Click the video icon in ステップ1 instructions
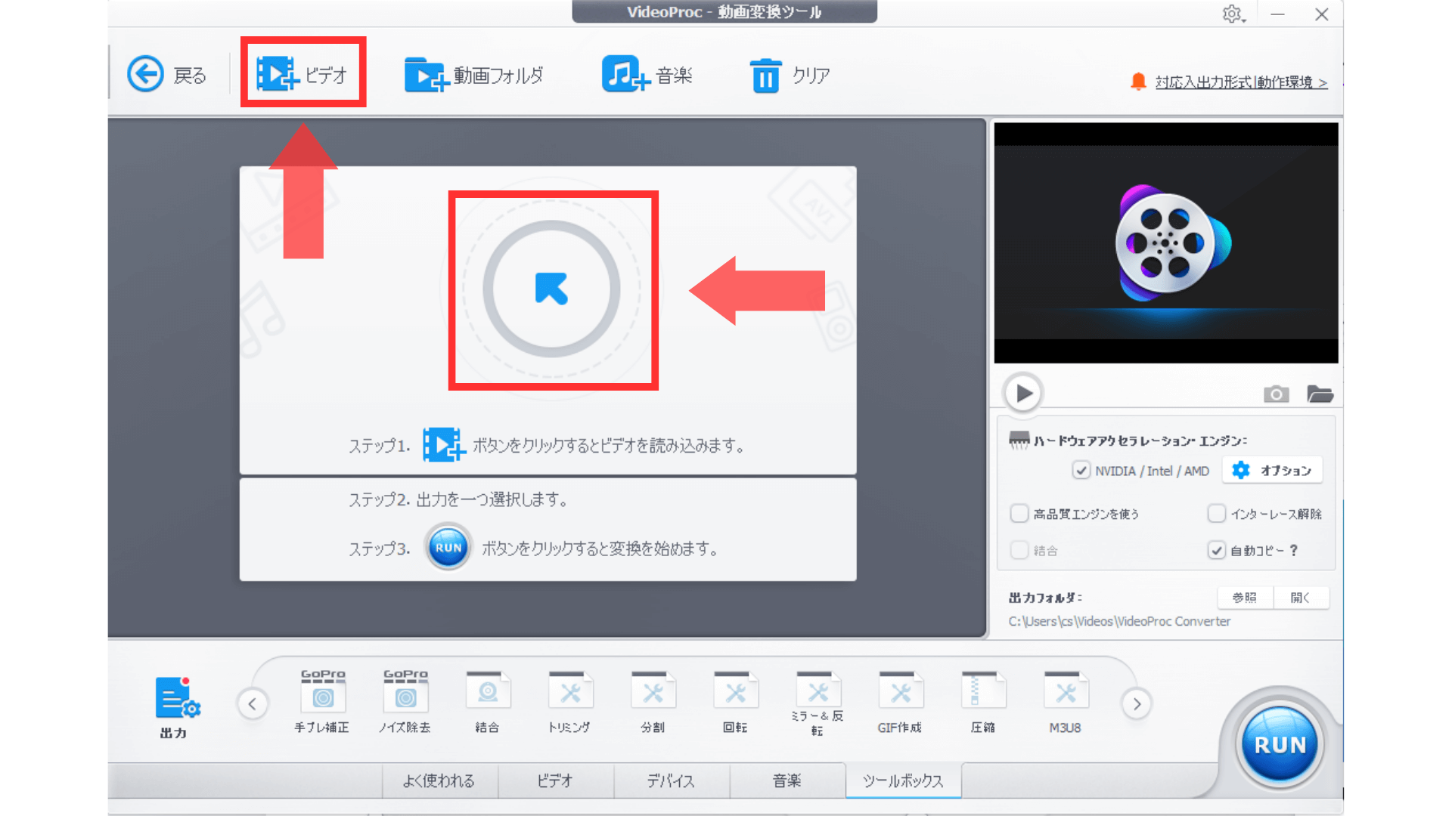1452x816 pixels. point(443,445)
